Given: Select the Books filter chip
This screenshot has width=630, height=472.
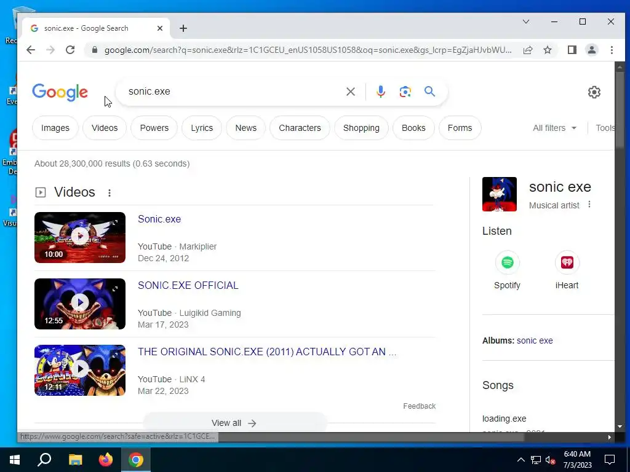Looking at the screenshot, I should 413,128.
